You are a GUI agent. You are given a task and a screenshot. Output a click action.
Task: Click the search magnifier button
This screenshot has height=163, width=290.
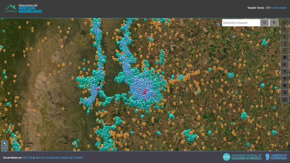(x=265, y=23)
